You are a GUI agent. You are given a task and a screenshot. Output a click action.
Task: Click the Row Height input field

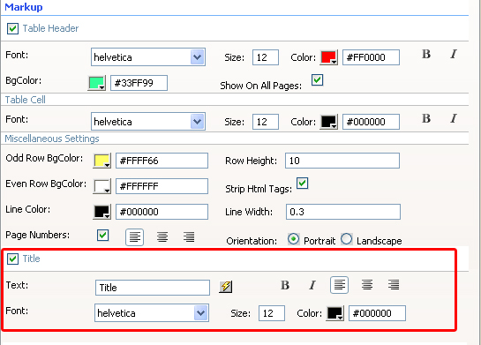click(x=342, y=161)
